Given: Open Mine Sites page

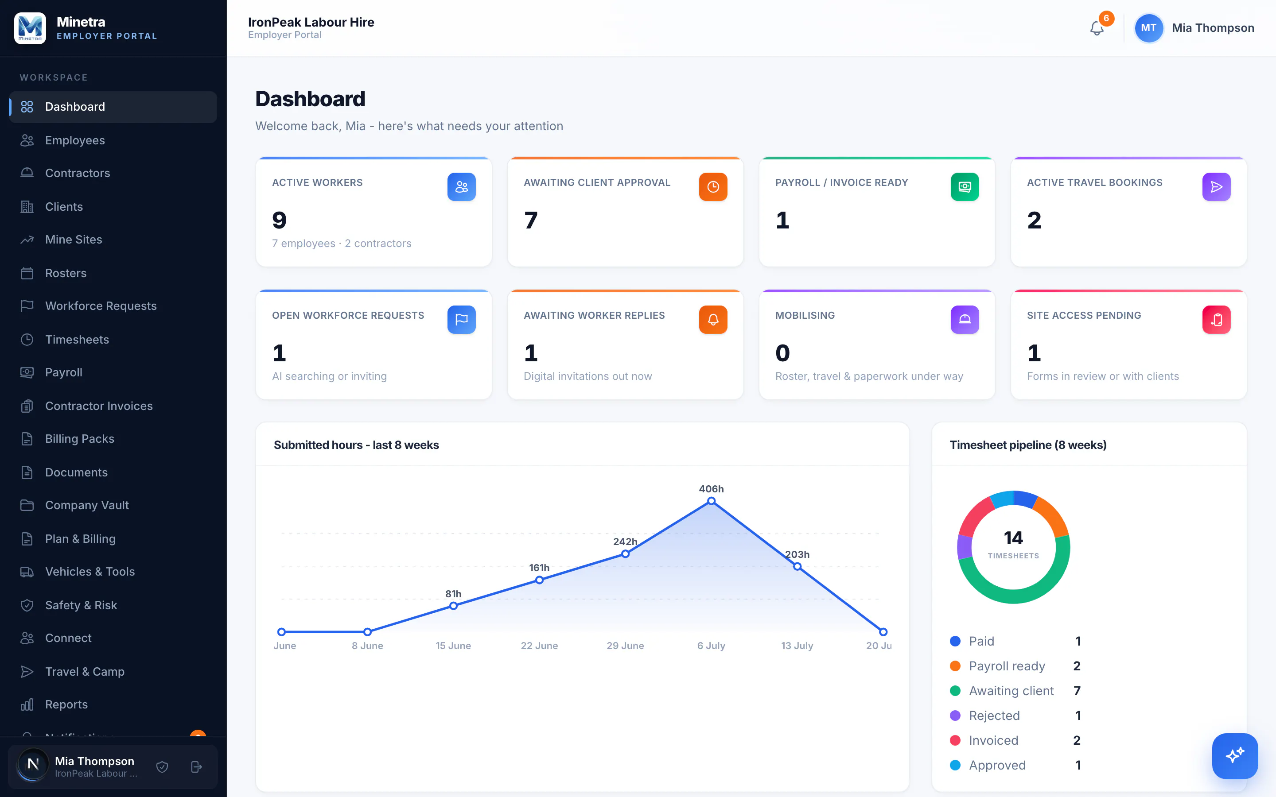Looking at the screenshot, I should point(113,239).
